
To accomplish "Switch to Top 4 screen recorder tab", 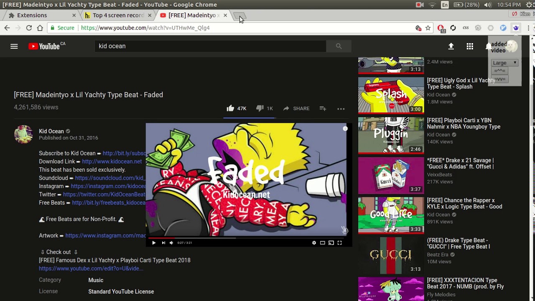I will tap(118, 15).
